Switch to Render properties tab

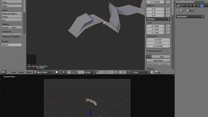[x=183, y=6]
